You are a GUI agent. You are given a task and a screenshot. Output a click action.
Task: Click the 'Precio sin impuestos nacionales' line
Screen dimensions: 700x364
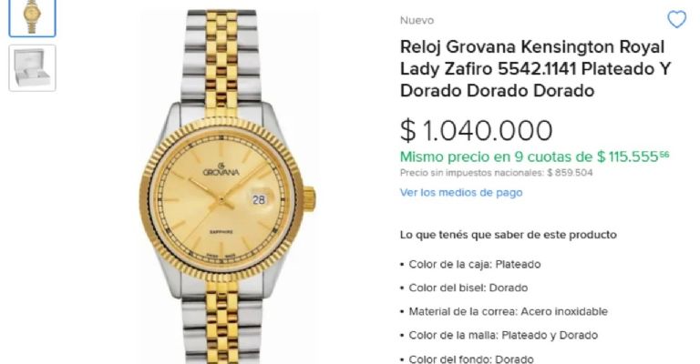click(497, 173)
